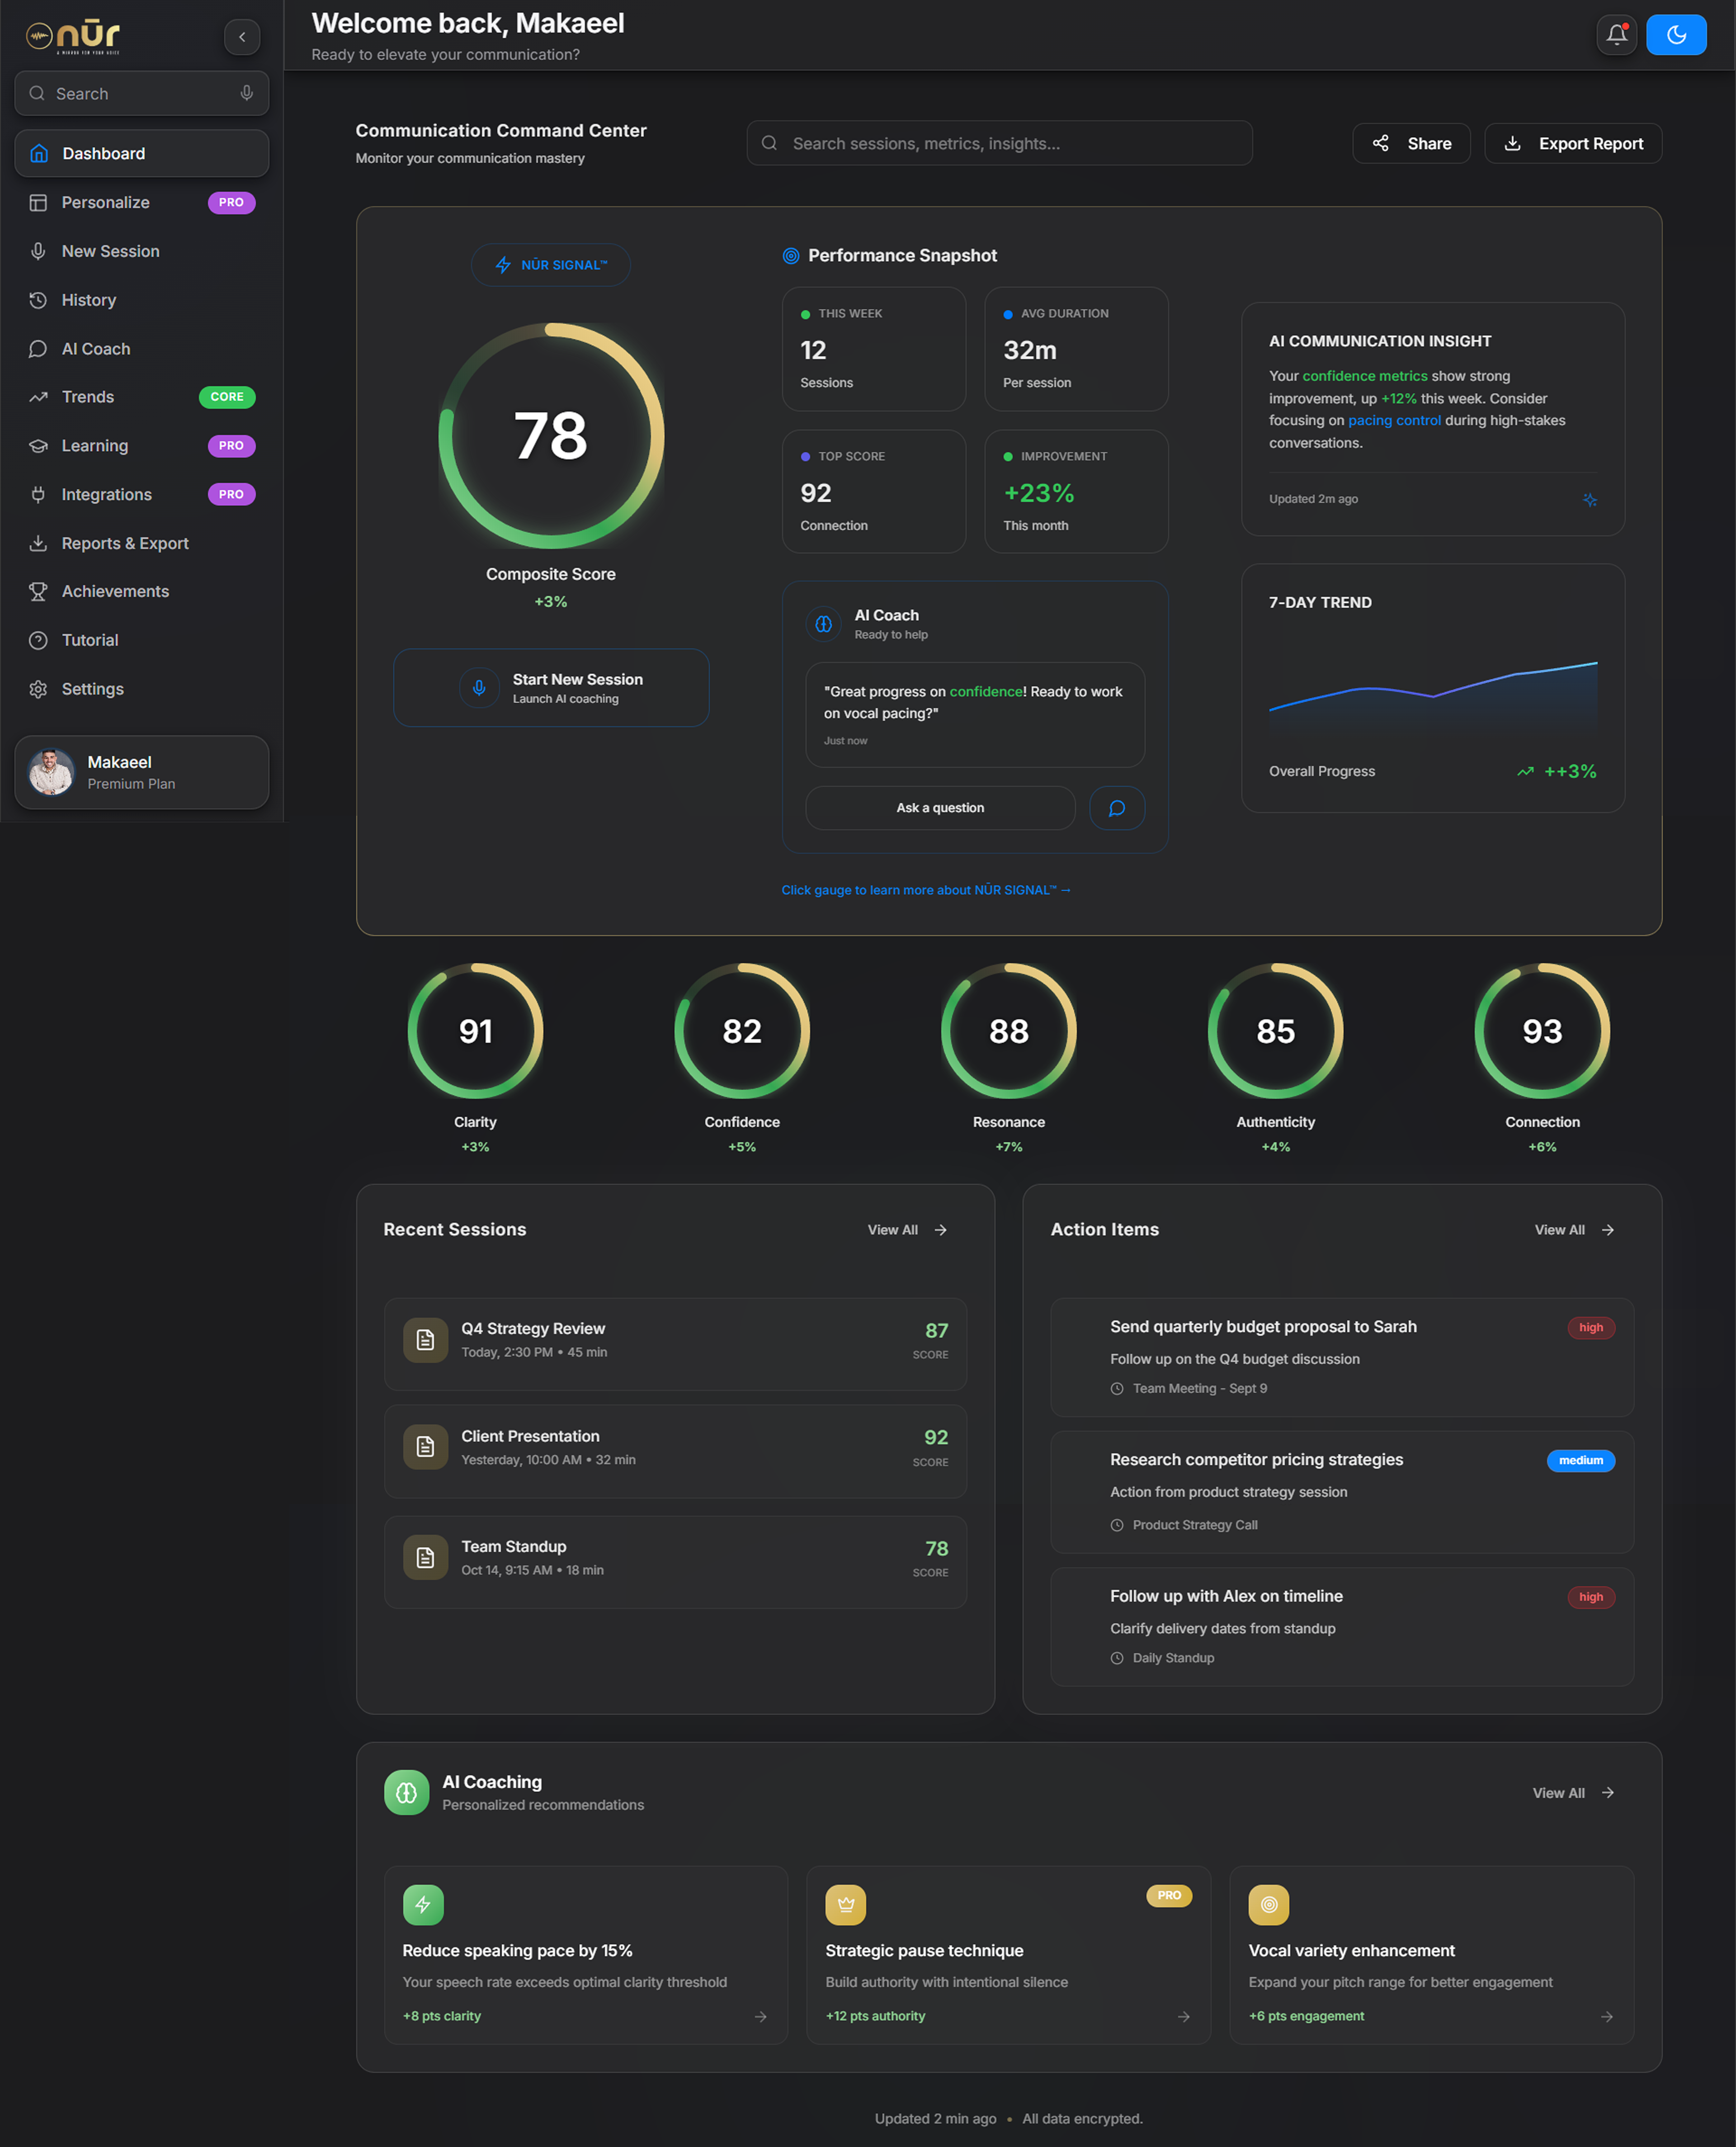
Task: Click microphone icon in Start New Session
Action: pos(479,687)
